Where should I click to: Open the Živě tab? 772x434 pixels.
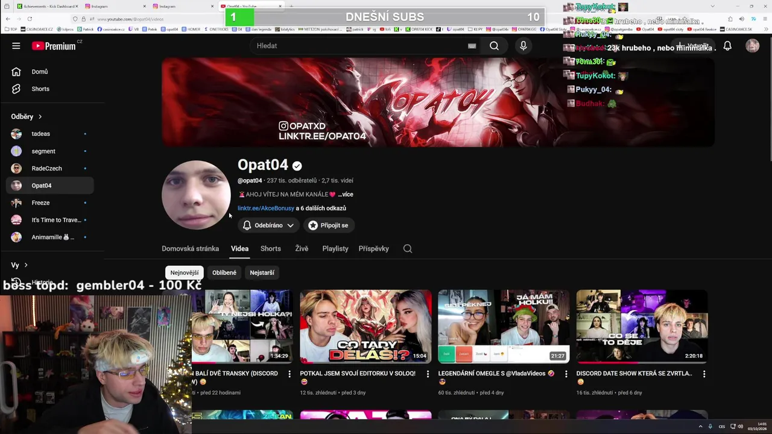point(302,248)
